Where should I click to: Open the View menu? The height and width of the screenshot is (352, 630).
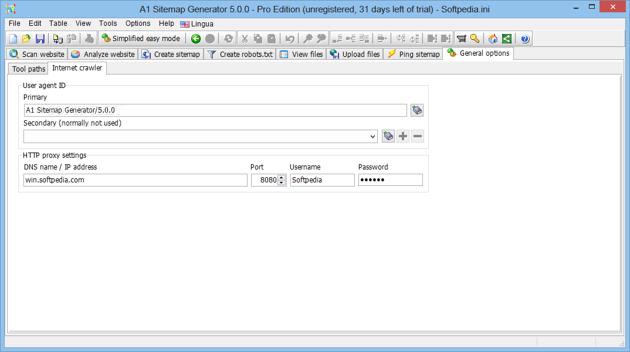pos(83,23)
